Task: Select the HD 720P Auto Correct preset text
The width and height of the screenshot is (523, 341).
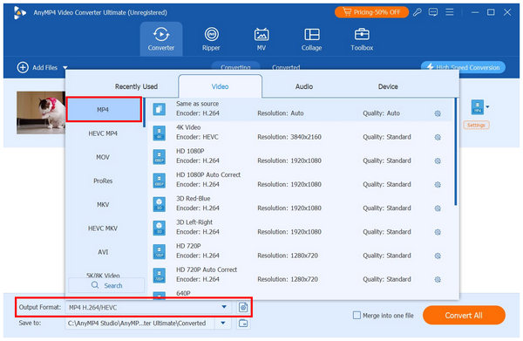Action: pyautogui.click(x=207, y=269)
